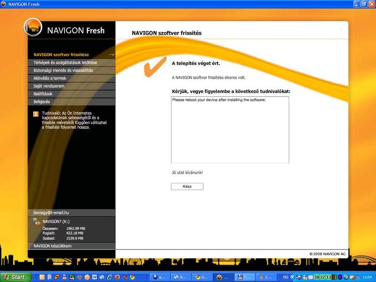Click the NAVIGON Fresh round logo icon

(33, 27)
